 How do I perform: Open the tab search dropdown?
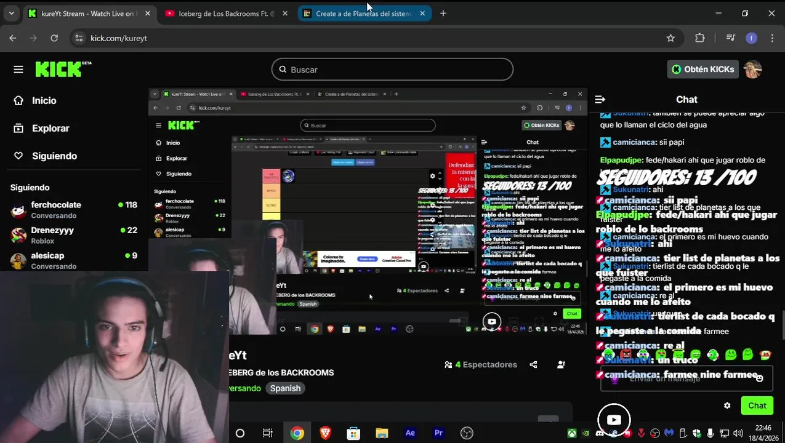pyautogui.click(x=11, y=14)
